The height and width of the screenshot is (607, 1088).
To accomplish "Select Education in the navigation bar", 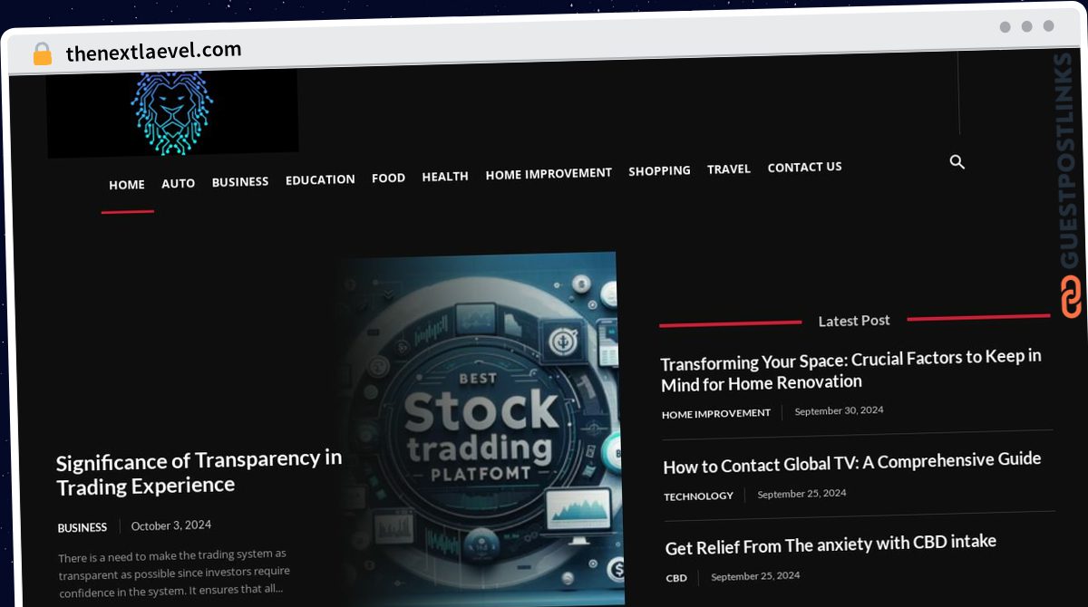I will [320, 179].
